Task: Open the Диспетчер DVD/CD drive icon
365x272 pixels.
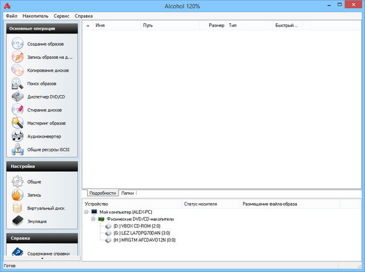Action: [x=17, y=97]
